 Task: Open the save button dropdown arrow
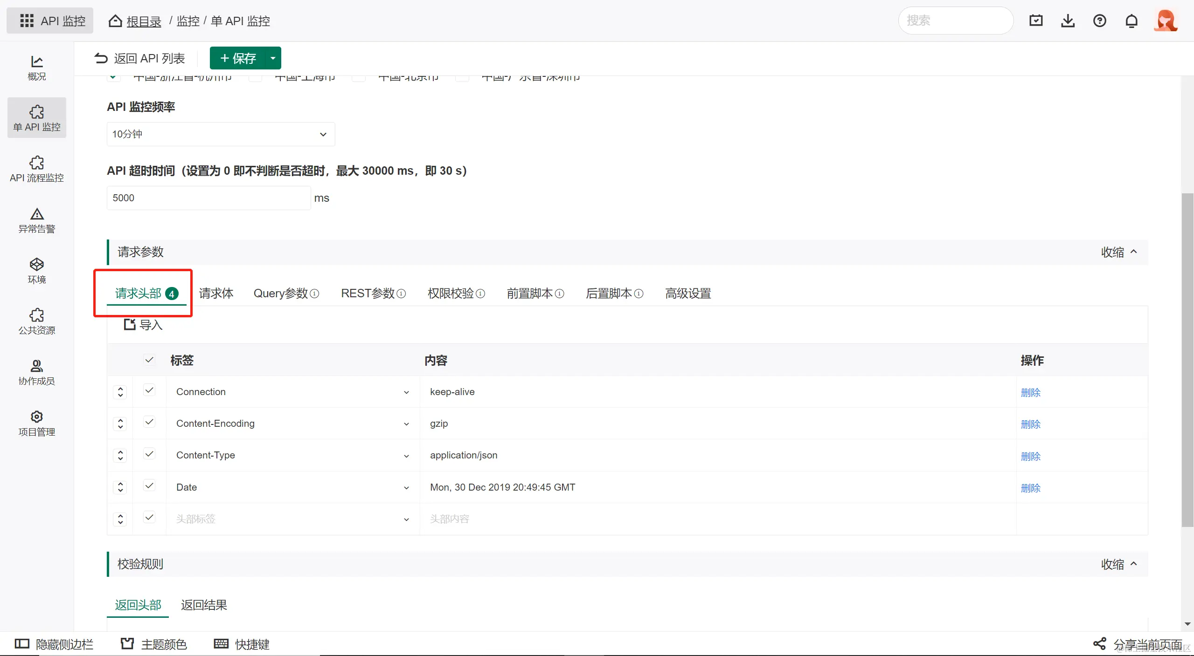click(x=273, y=58)
